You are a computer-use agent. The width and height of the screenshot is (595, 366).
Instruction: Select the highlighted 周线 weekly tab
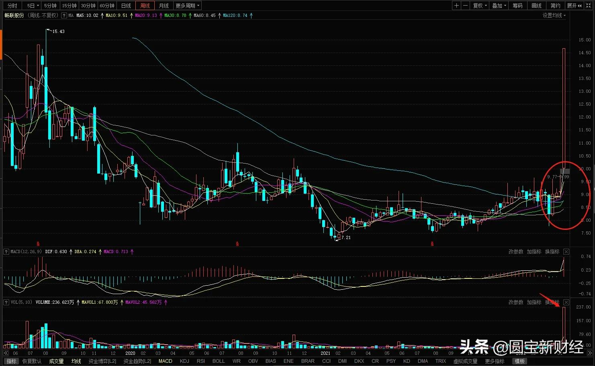145,6
